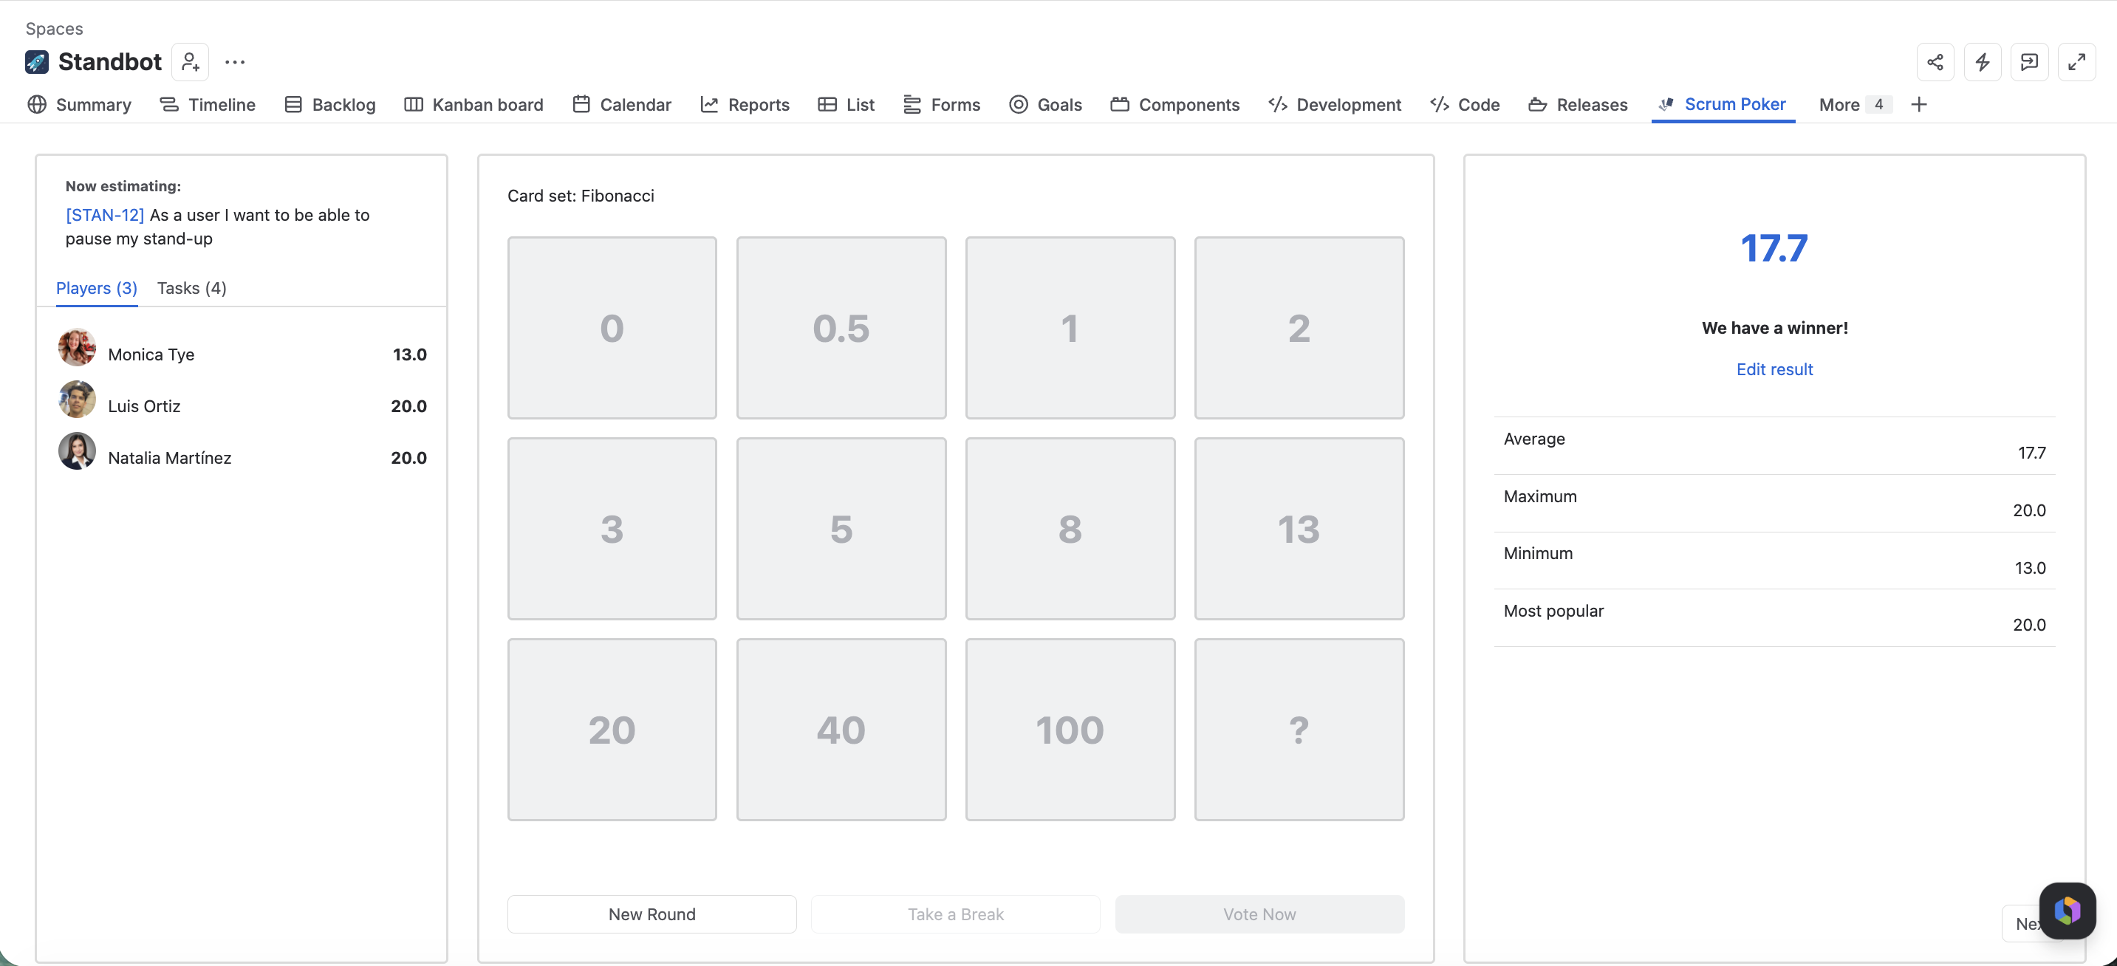Viewport: 2117px width, 966px height.
Task: Add a new tab with the plus icon
Action: coord(1919,104)
